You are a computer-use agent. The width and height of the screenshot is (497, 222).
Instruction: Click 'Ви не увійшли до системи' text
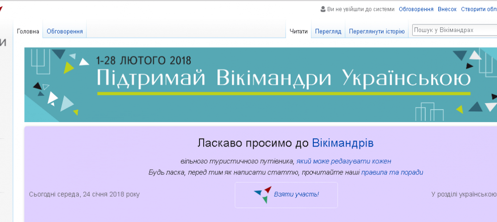coord(360,9)
